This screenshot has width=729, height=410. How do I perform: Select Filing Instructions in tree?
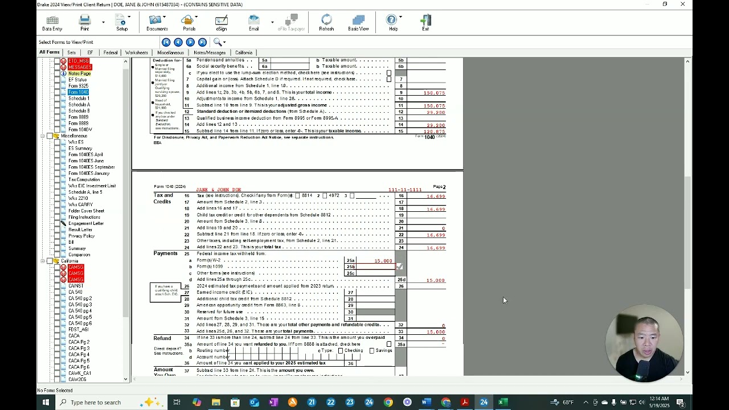[84, 217]
